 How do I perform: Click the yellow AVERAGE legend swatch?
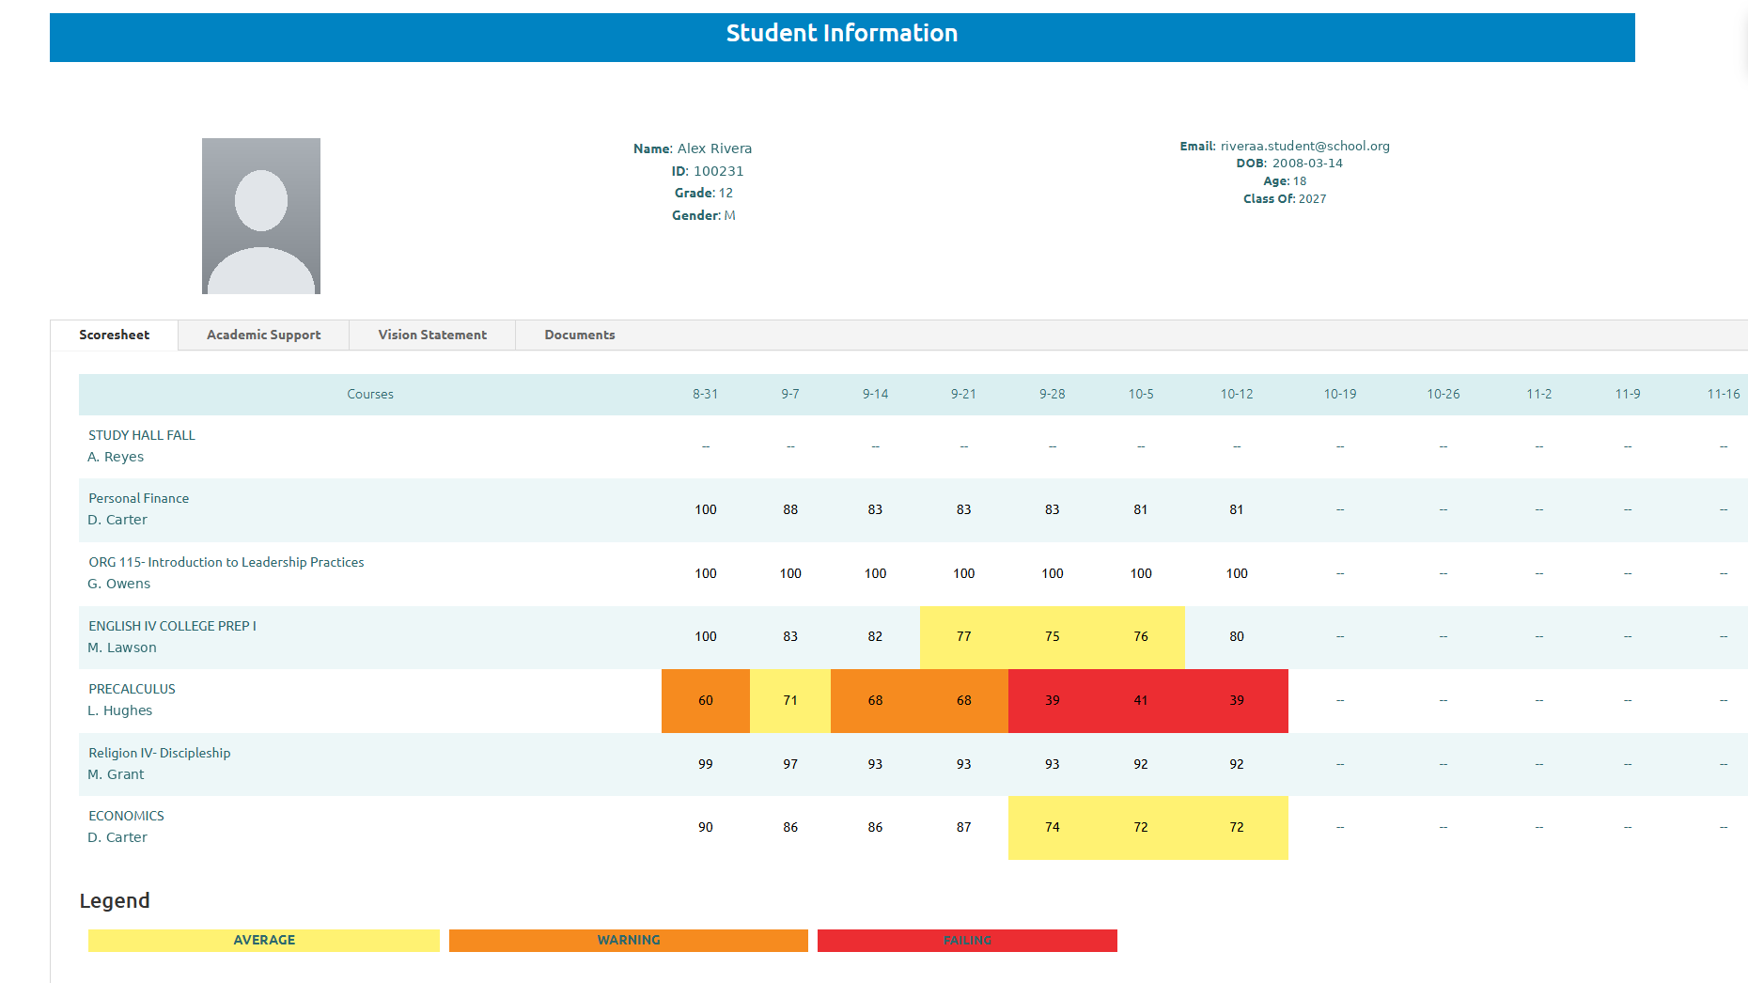(264, 940)
